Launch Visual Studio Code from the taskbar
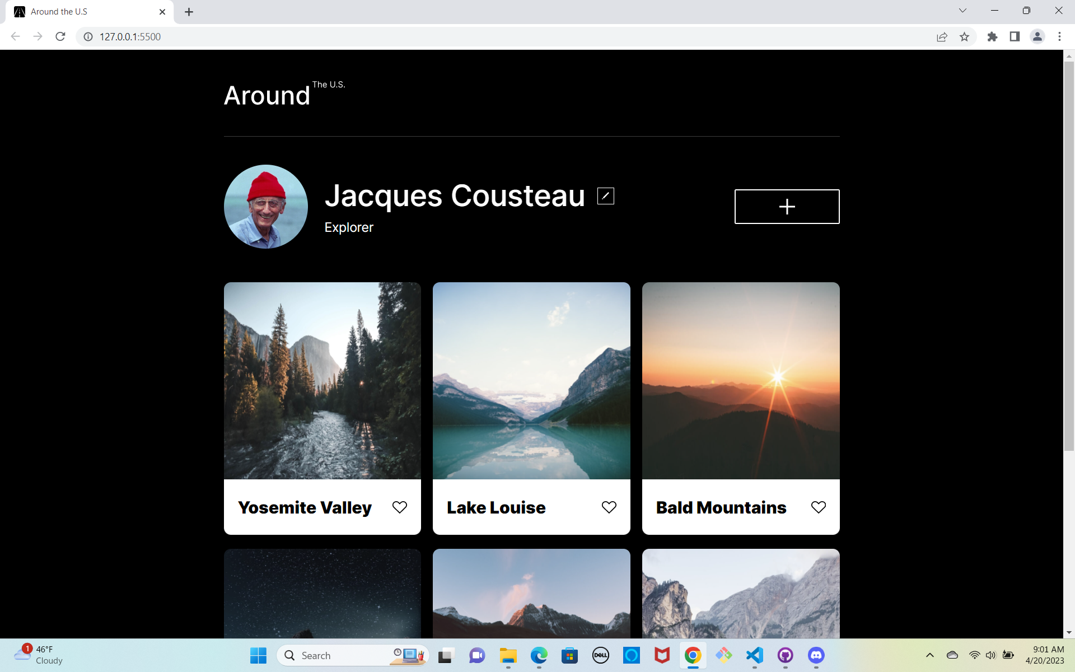The height and width of the screenshot is (672, 1075). pos(754,655)
